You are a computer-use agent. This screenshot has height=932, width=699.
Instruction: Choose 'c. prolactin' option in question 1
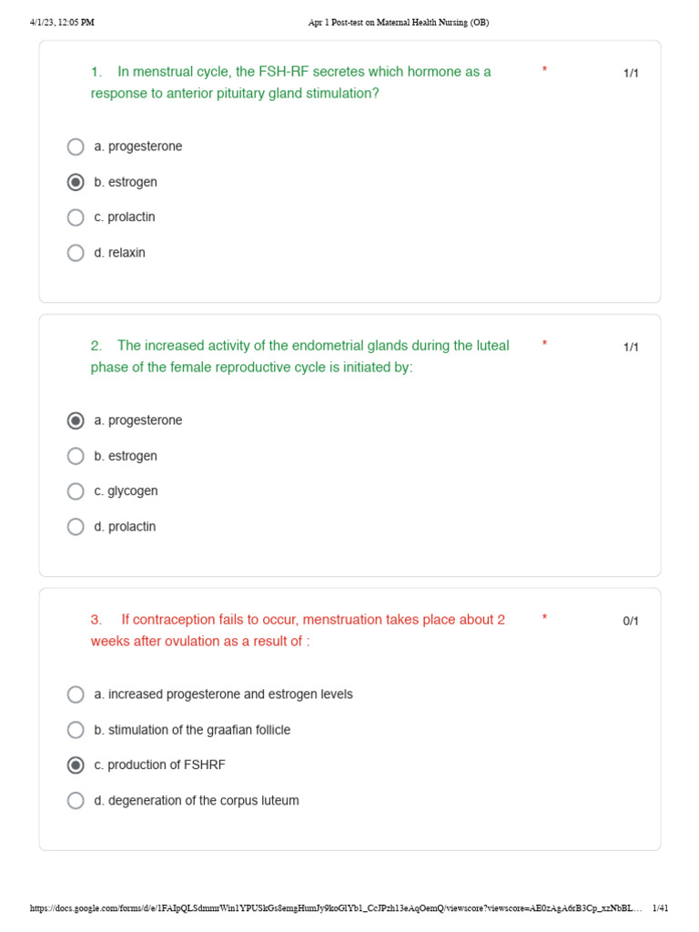pos(76,218)
